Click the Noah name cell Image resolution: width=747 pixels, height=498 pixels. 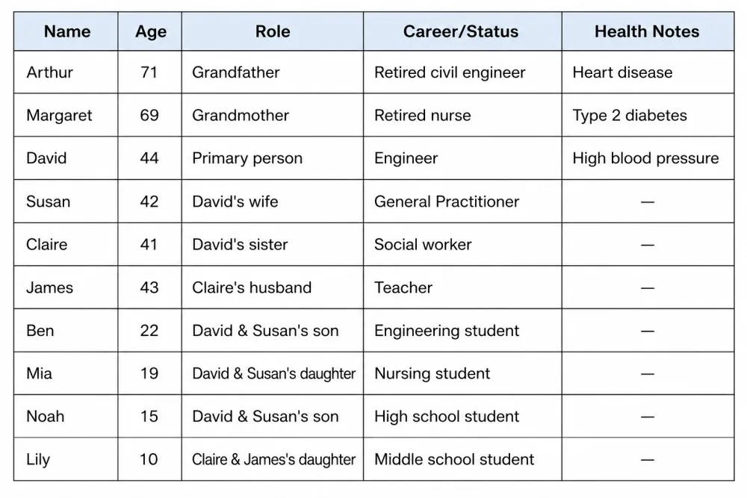coord(46,417)
